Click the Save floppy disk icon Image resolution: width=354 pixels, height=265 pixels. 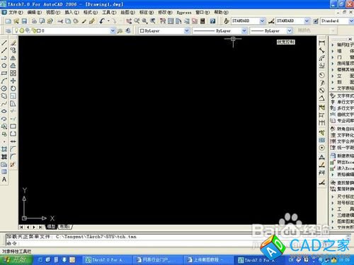(x=24, y=21)
